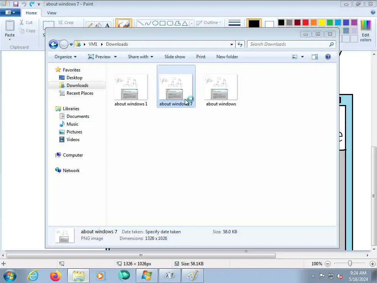The height and width of the screenshot is (283, 377).
Task: Click the VM1 breadcrumb in the address bar
Action: pos(93,44)
